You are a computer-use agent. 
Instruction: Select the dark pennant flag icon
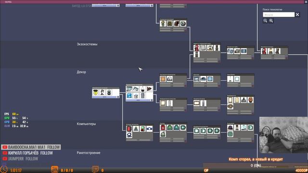pos(149,89)
